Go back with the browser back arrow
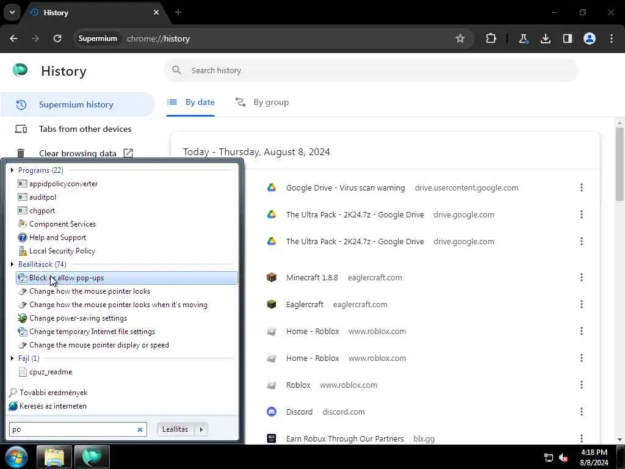 [13, 38]
